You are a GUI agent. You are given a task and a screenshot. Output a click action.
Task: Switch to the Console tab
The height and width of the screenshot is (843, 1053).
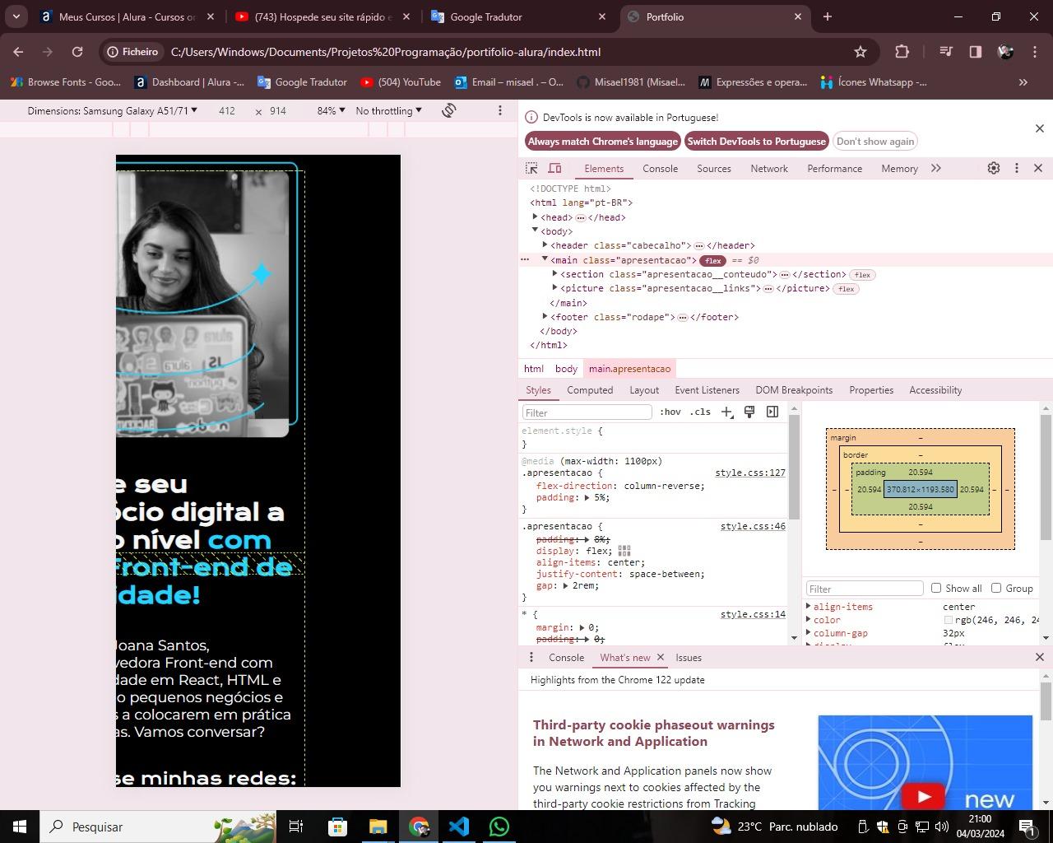pyautogui.click(x=660, y=168)
